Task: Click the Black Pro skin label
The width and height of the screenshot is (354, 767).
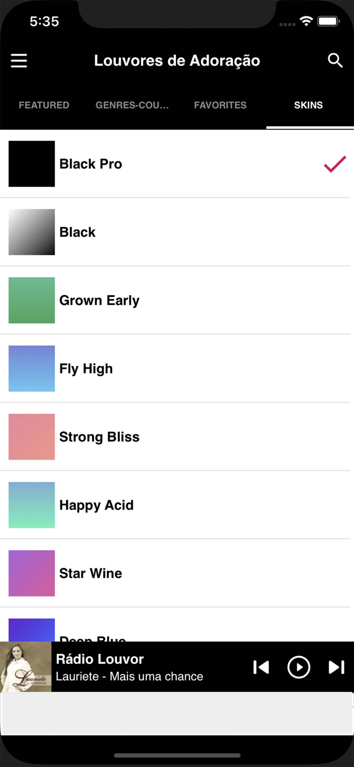Action: (91, 164)
